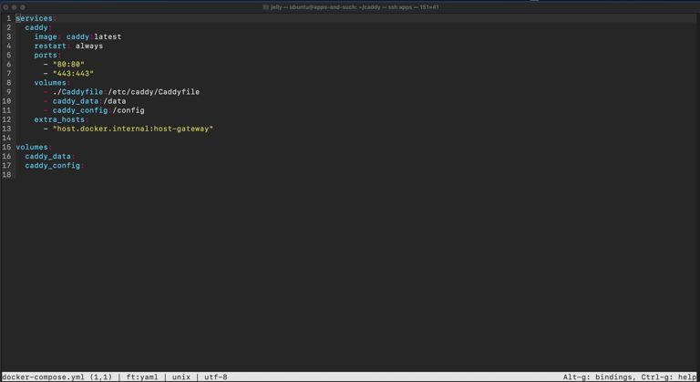Click 'caddy_config:' entry on line 17
700x382 pixels.
tap(55, 165)
